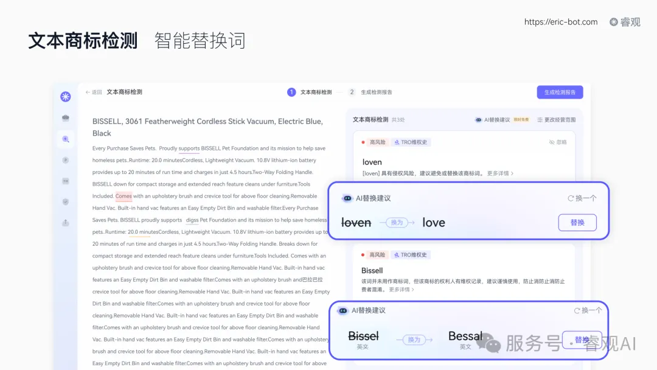Open 更改经营范围 options
This screenshot has height=370, width=657.
(x=560, y=120)
